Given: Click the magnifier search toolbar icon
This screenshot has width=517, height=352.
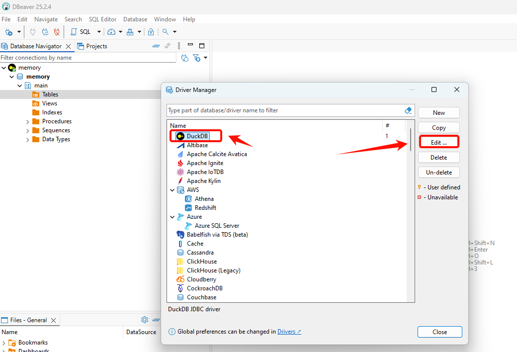Looking at the screenshot, I should [x=166, y=32].
